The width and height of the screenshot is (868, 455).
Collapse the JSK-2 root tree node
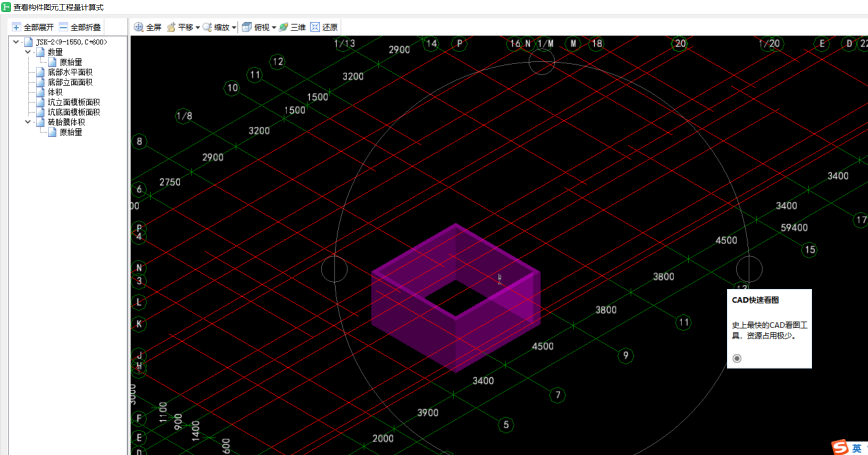16,42
